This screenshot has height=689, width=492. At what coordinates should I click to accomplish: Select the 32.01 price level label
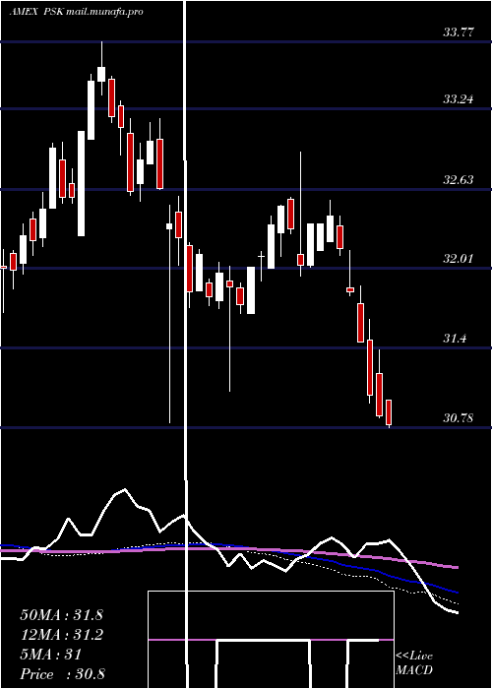coord(459,258)
